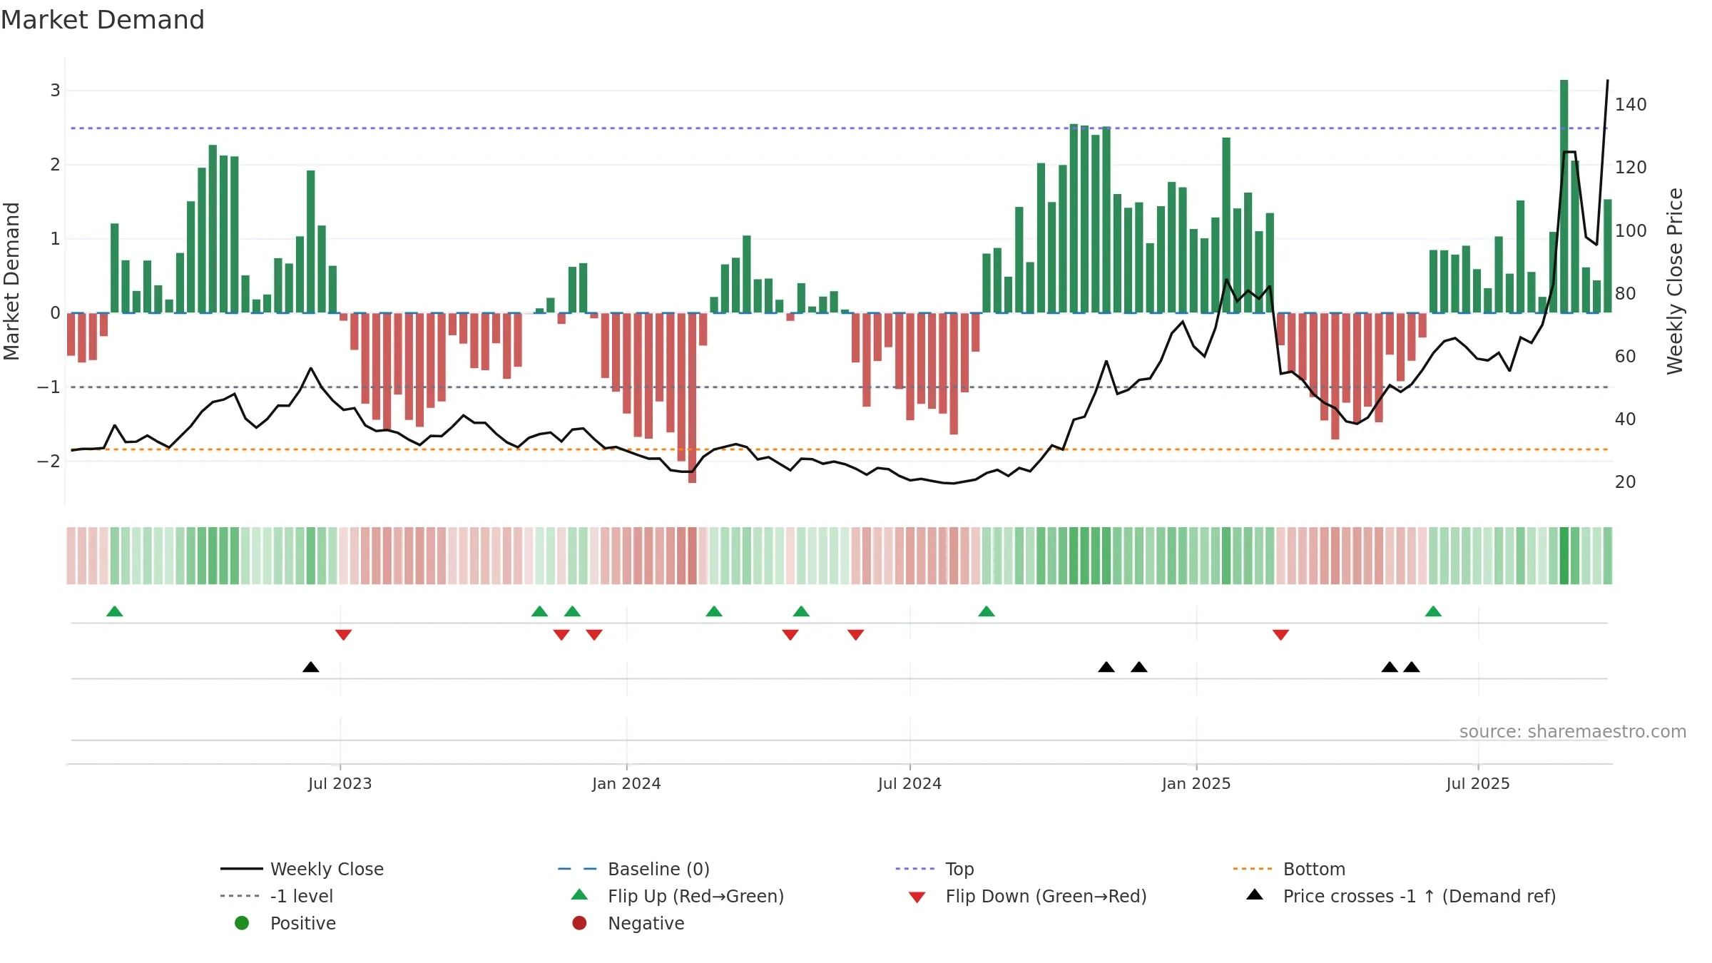
Task: Click the source: sharemaestro.com text
Action: click(x=1573, y=732)
